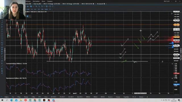This screenshot has width=182, height=102.
Task: Click the zoom-in magnifier icon
Action: [x=36, y=7]
